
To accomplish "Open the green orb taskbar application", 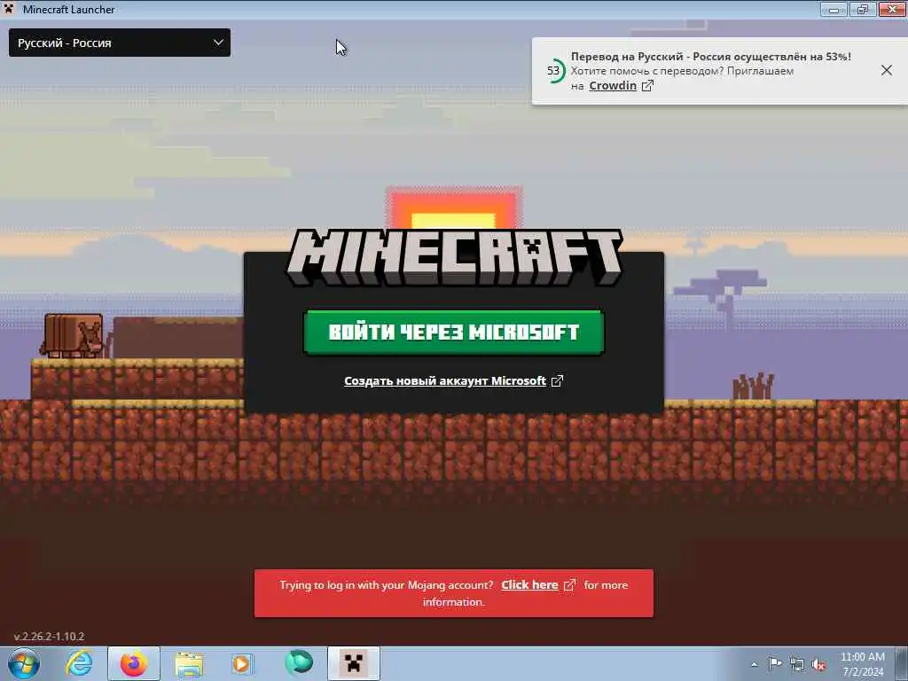I will click(298, 662).
